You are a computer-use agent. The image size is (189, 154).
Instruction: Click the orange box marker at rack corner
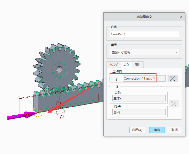pos(38,113)
